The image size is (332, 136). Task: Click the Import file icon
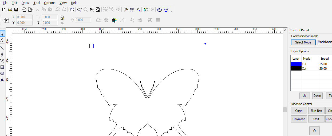click(24, 10)
